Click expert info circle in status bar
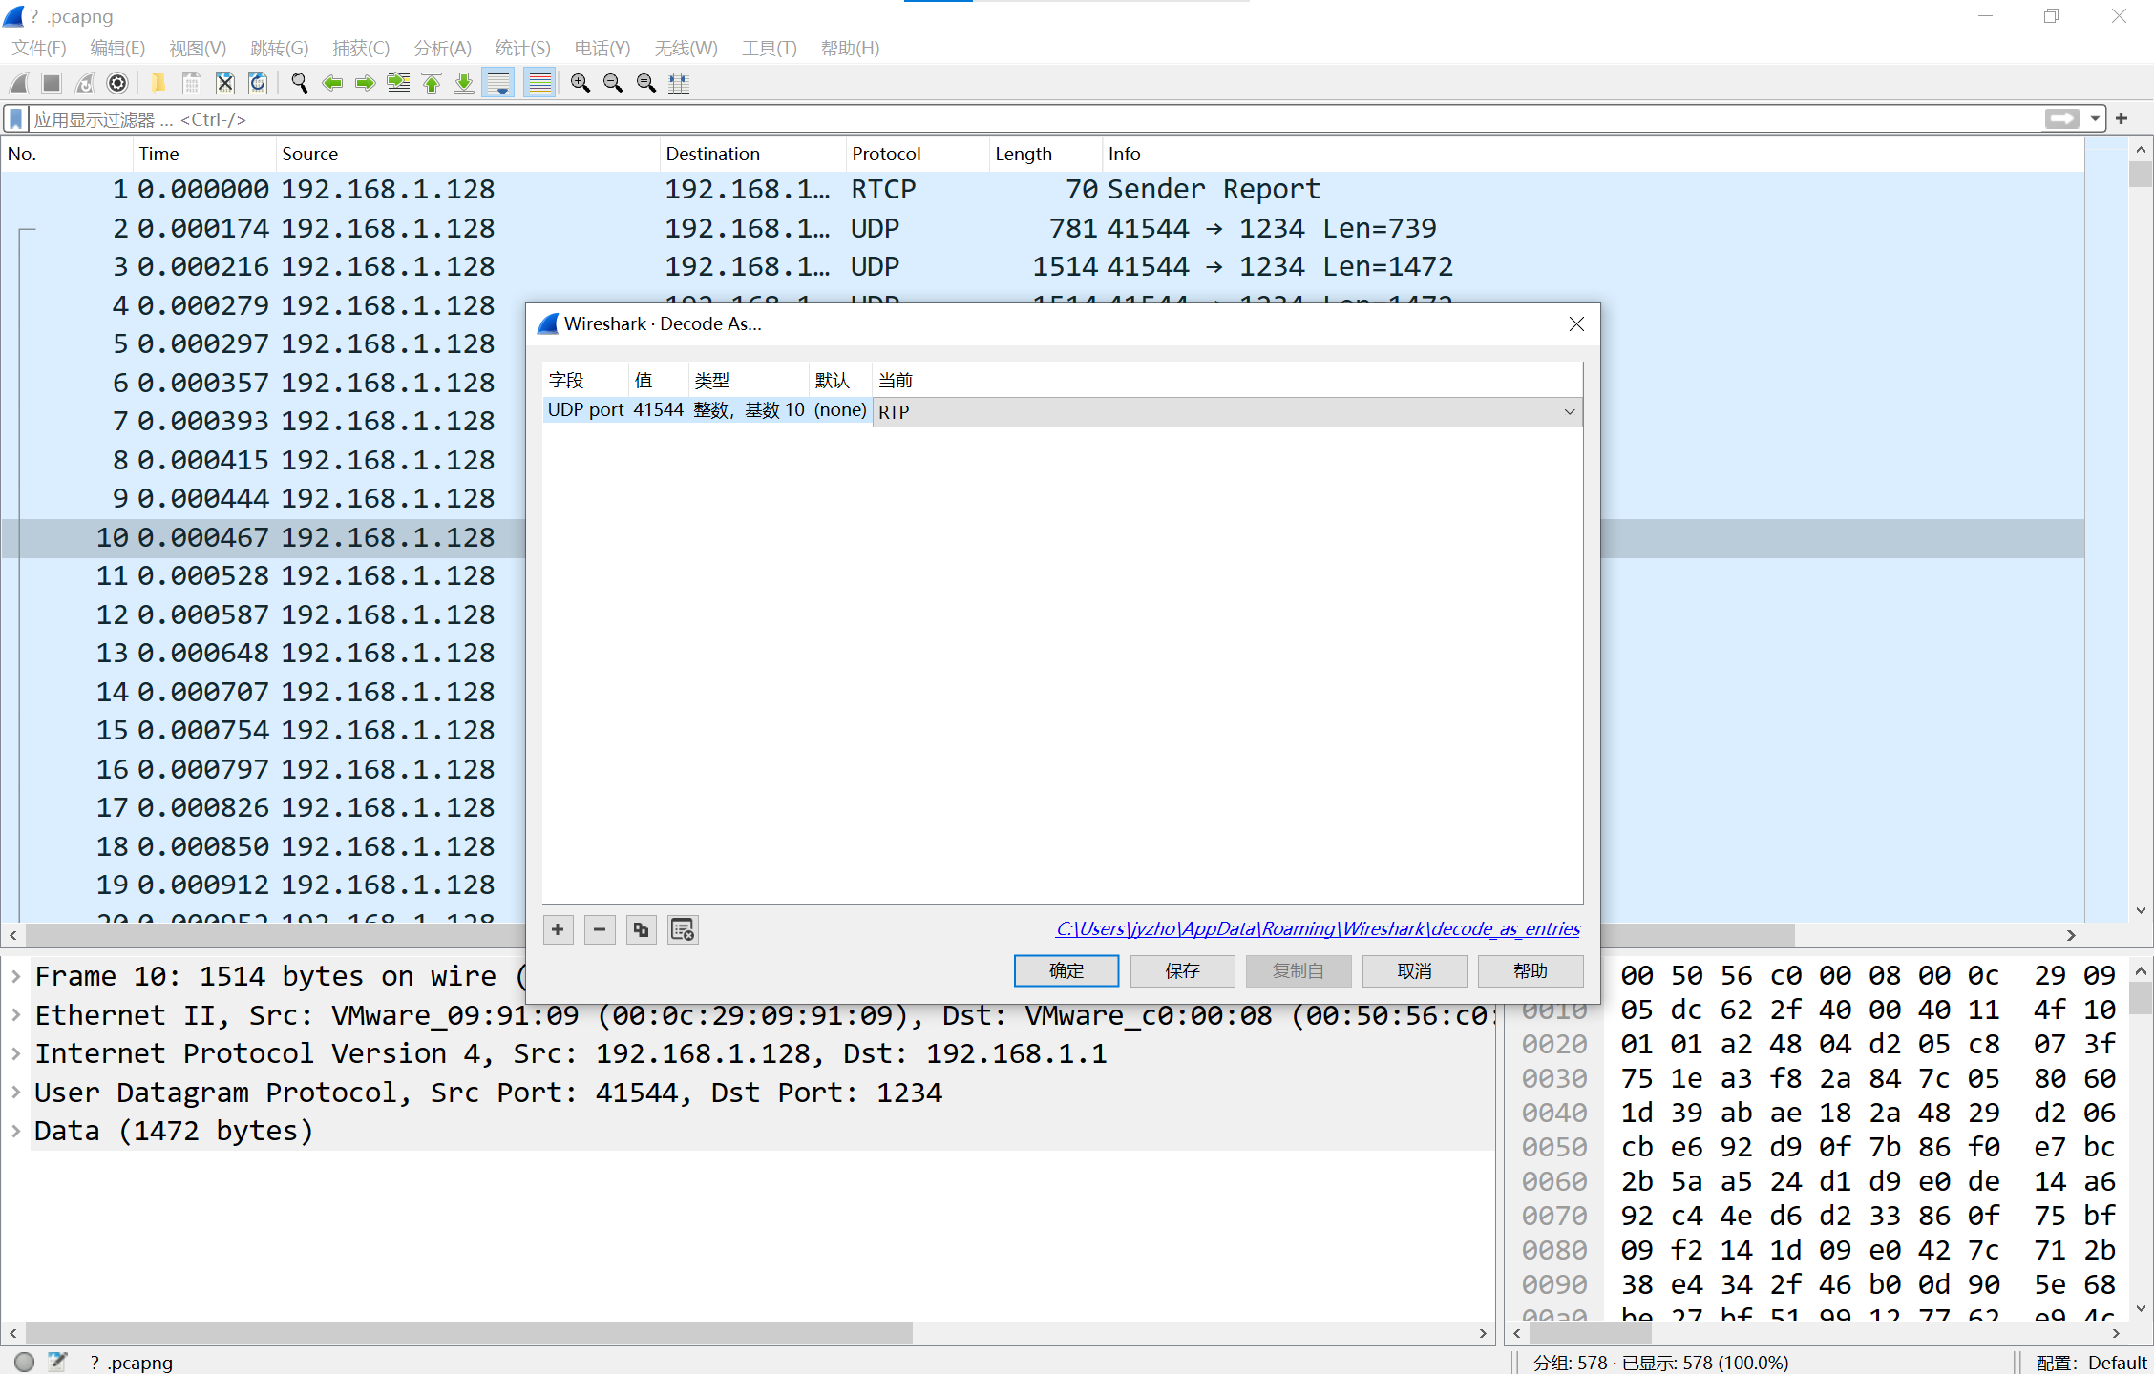Viewport: 2154px width, 1374px height. pos(25,1362)
